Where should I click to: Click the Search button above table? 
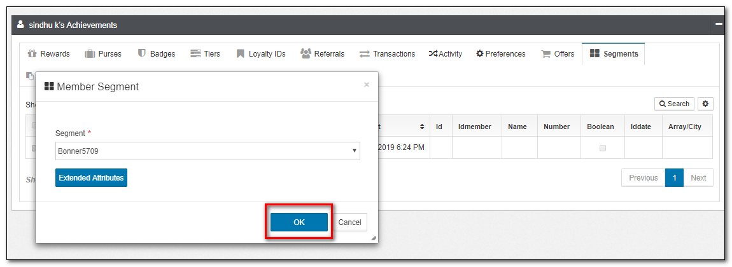point(674,104)
